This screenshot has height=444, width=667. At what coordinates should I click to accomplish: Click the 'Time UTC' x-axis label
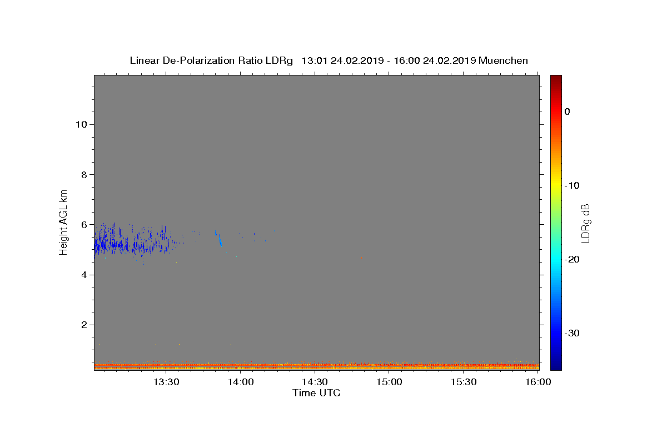click(316, 393)
